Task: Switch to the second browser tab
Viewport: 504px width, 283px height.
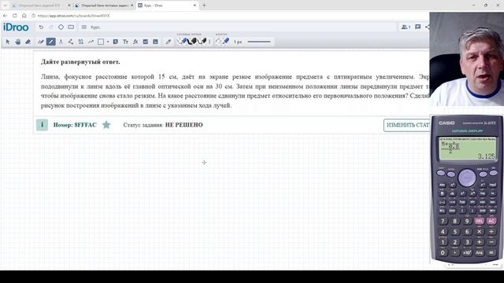Action: [104, 6]
